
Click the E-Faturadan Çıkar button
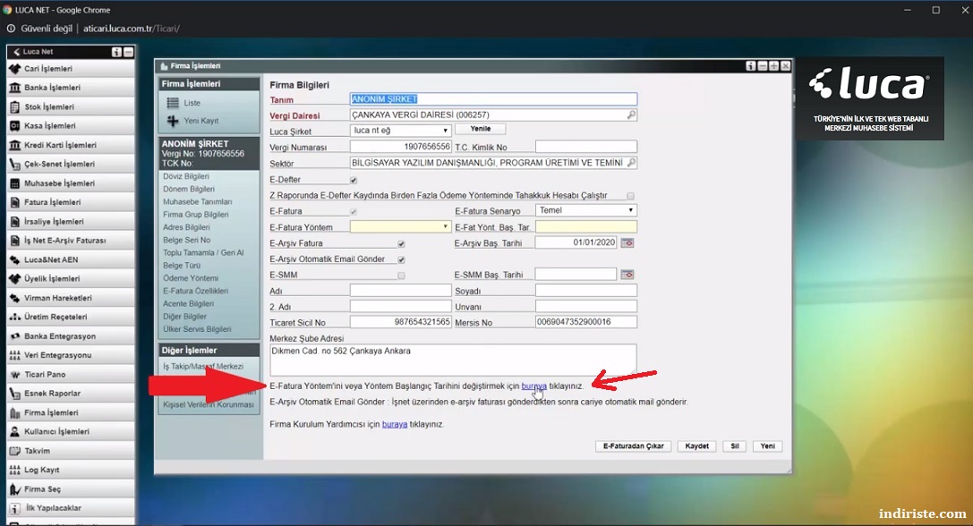coord(633,446)
